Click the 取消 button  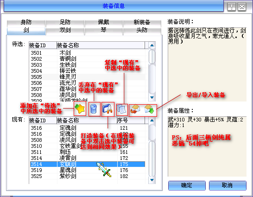click(x=228, y=185)
